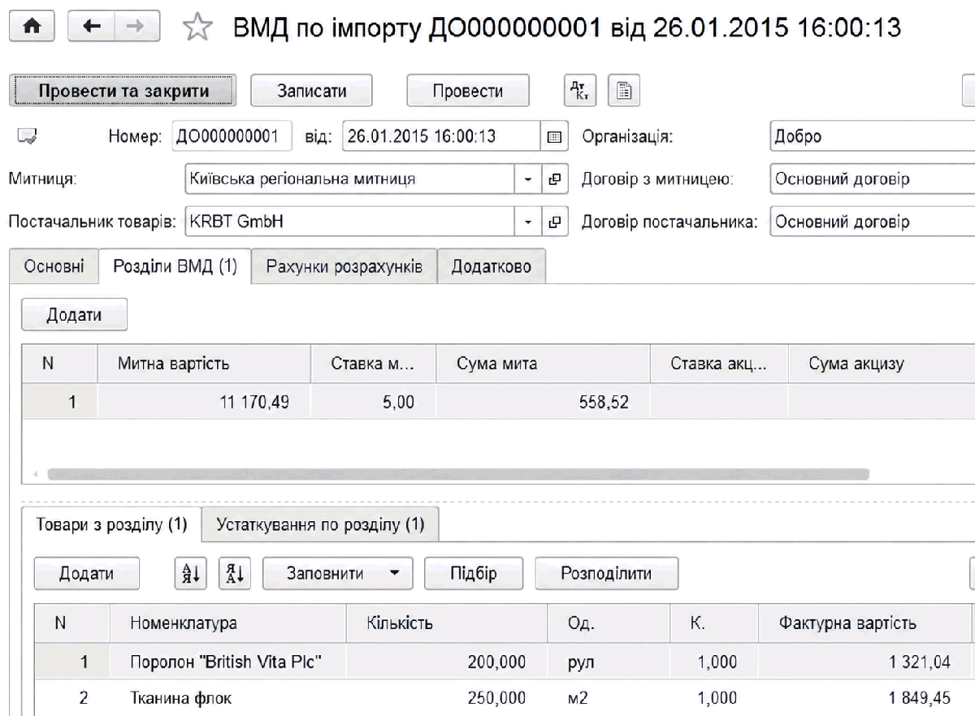Click the Розподілити button
Image resolution: width=975 pixels, height=716 pixels.
coord(606,572)
